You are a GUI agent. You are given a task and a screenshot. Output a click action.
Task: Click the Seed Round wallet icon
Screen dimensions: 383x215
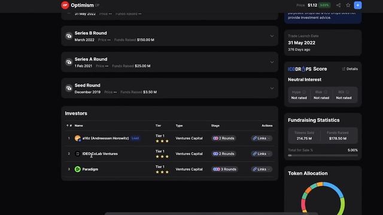(x=69, y=88)
